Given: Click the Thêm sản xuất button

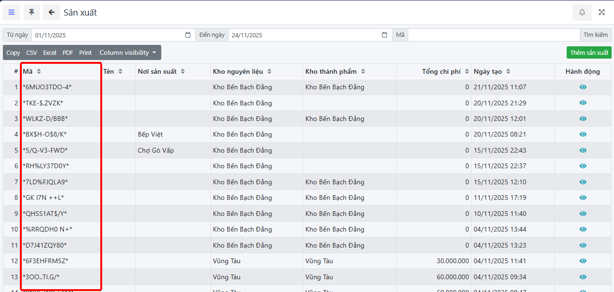Looking at the screenshot, I should click(589, 52).
